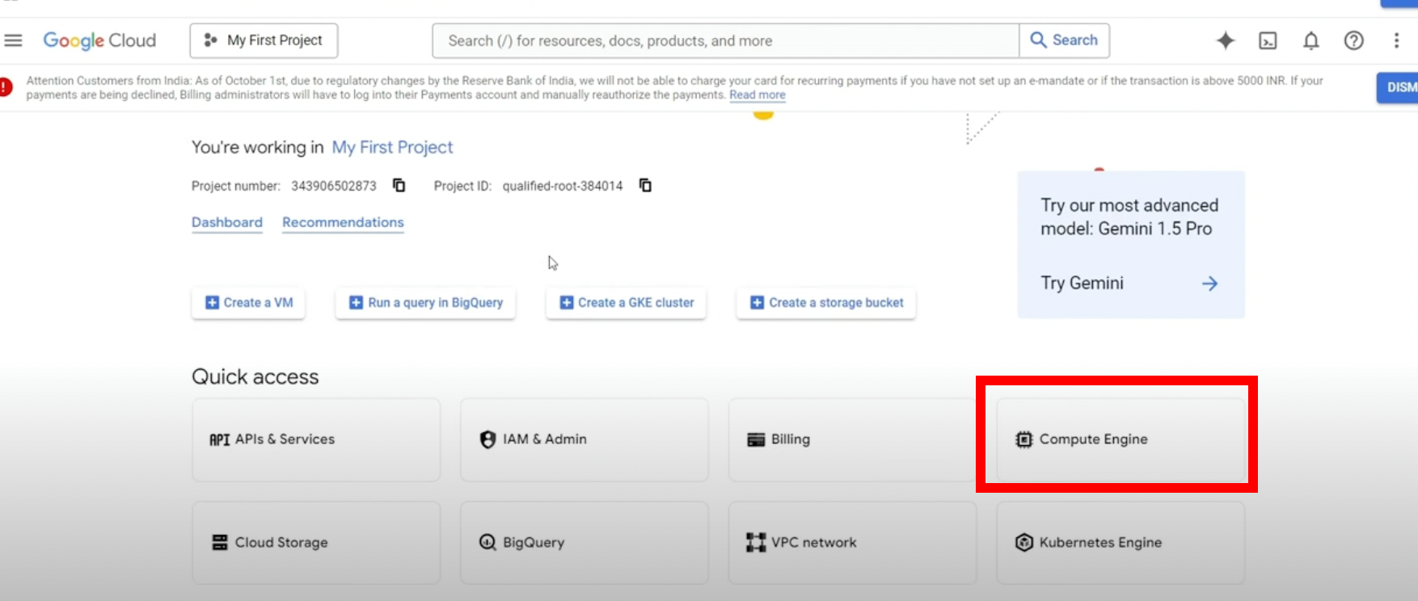Click Create a GKE cluster button
The image size is (1418, 601).
[x=627, y=303]
